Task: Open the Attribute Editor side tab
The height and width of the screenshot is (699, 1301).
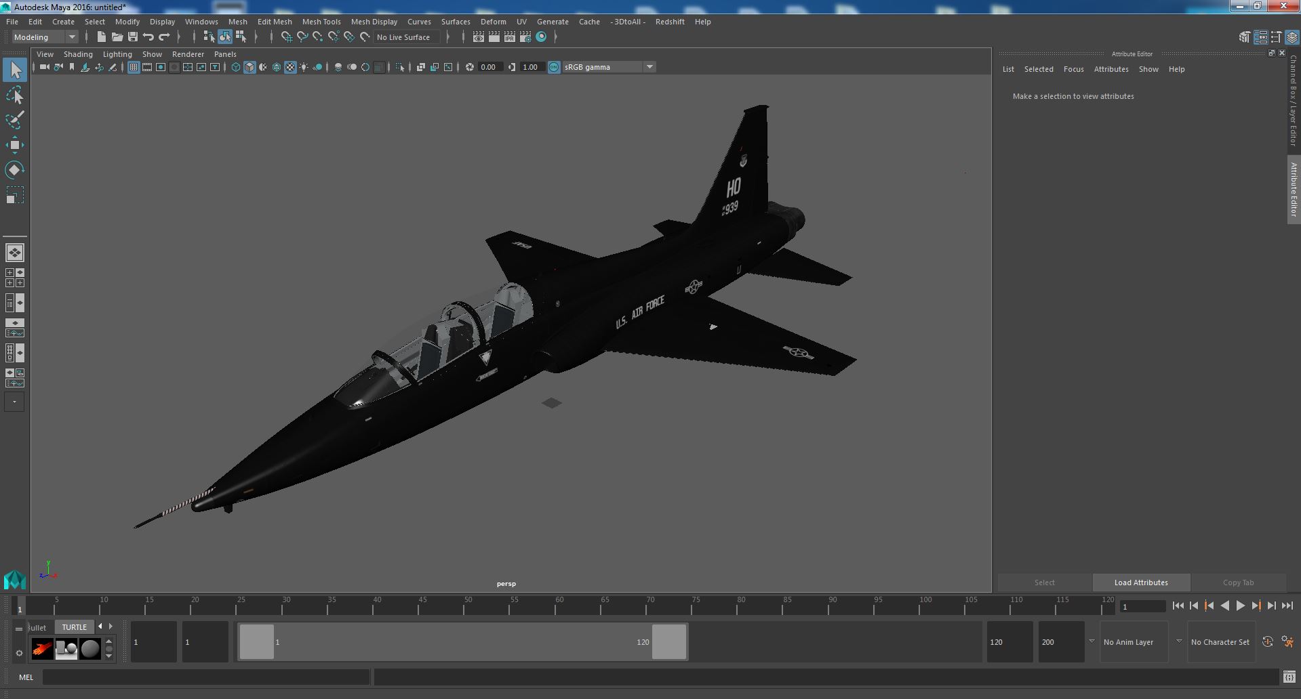Action: tap(1294, 190)
